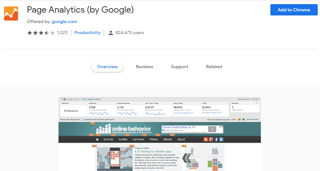Image resolution: width=320 pixels, height=171 pixels.
Task: Click the online-behavior site logo
Action: click(x=124, y=129)
